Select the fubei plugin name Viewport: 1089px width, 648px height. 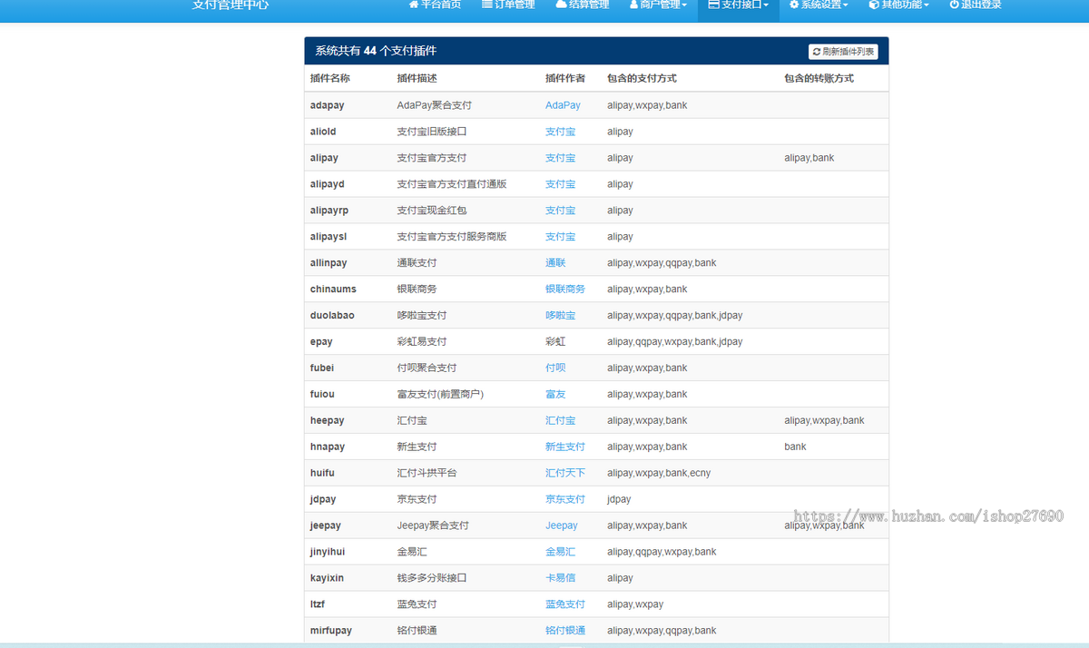[323, 368]
